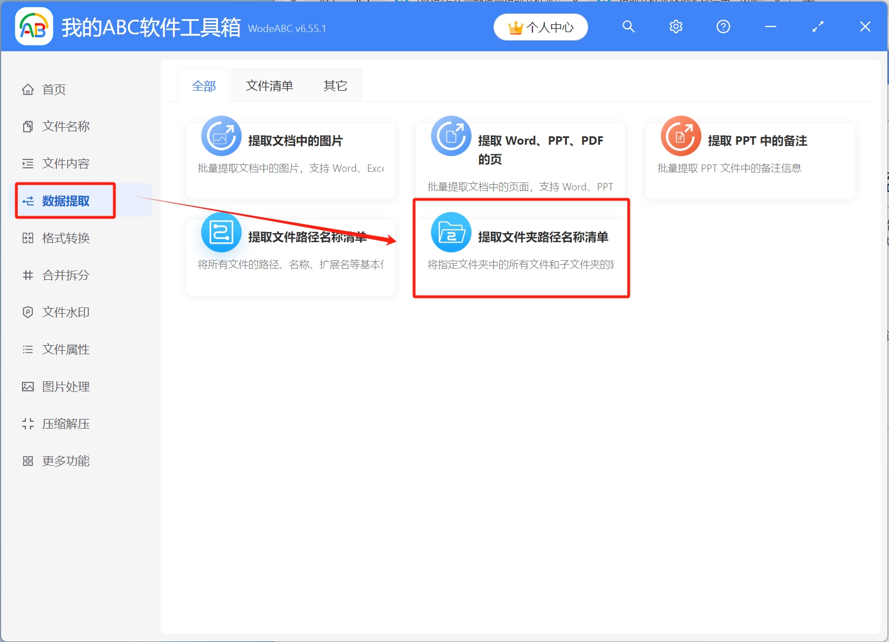Open the 提取文件路径名称清单 card title
Screen dimensions: 889x642
[x=308, y=237]
